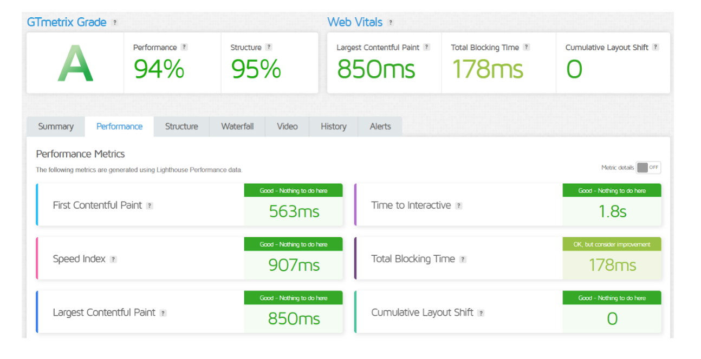
Task: Click the 178ms value in Web Vitals
Action: click(488, 69)
